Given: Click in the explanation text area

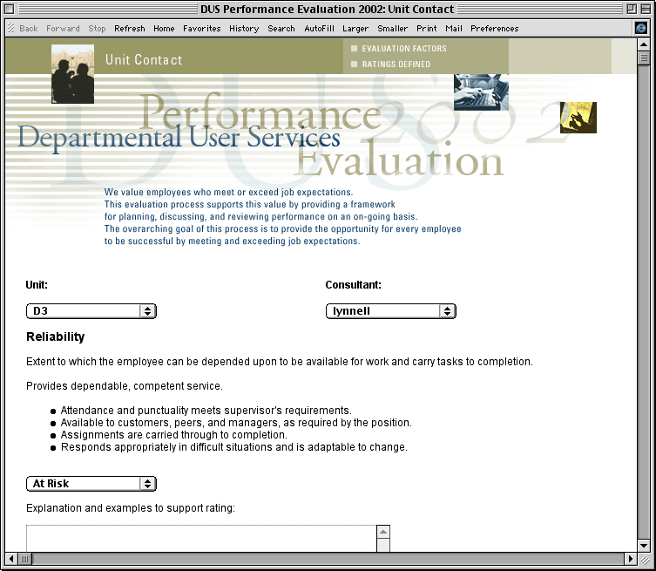Looking at the screenshot, I should tap(200, 539).
